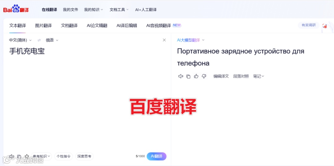Open 我的知识 menu dropdown
The height and width of the screenshot is (166, 334).
(x=93, y=10)
